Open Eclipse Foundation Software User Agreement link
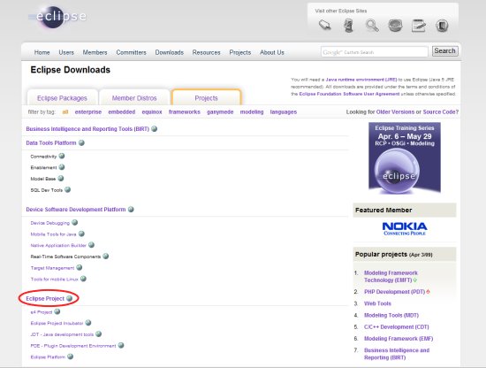The image size is (486, 368). (x=349, y=94)
